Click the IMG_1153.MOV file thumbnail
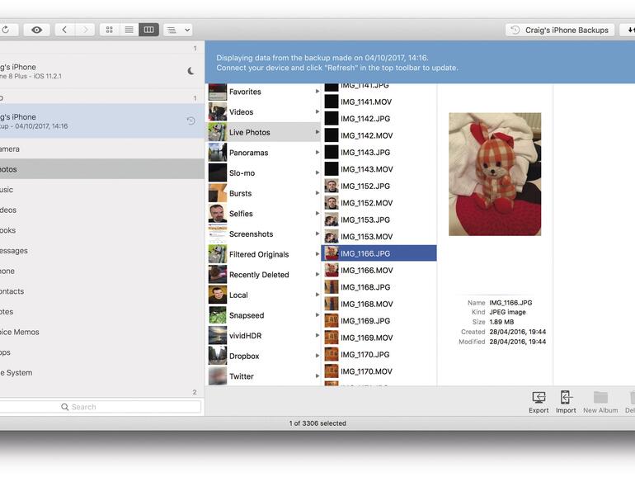This screenshot has height=477, width=635. (x=332, y=237)
